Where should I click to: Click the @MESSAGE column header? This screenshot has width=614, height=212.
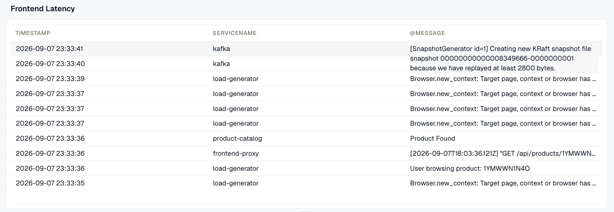pyautogui.click(x=427, y=33)
